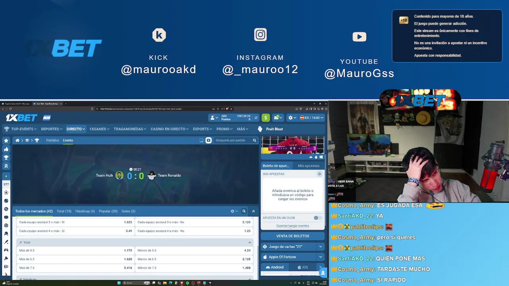Open the DIRECTO menu
The height and width of the screenshot is (286, 509).
point(76,129)
